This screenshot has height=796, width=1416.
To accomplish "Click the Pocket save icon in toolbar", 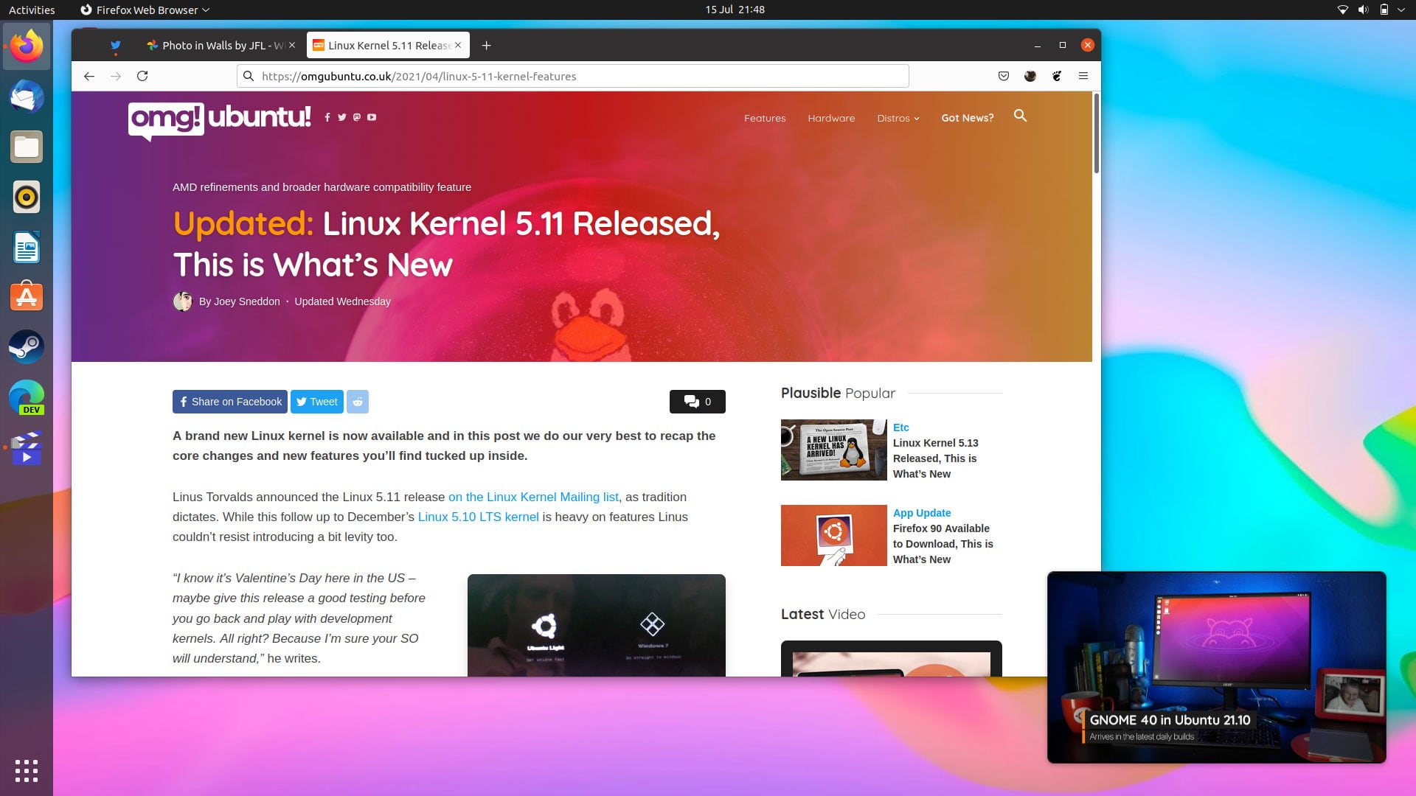I will point(1004,76).
